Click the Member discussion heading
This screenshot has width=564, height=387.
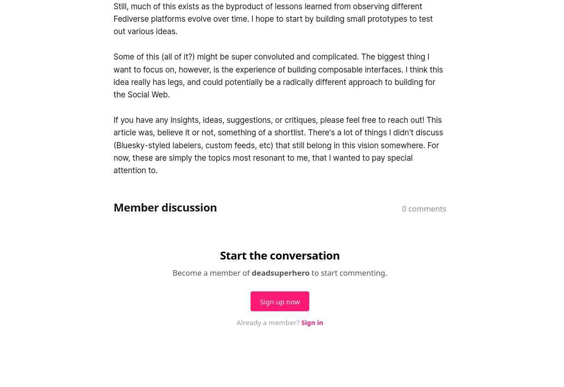[165, 208]
